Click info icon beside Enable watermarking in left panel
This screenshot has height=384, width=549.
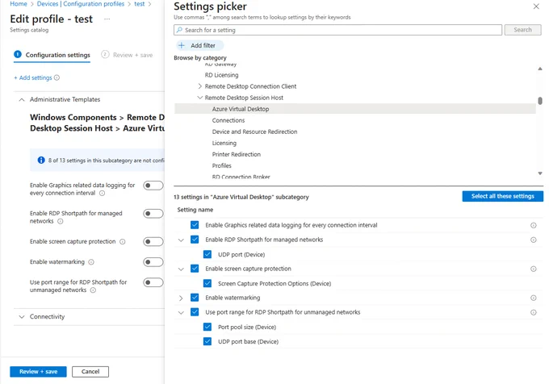coord(91,262)
